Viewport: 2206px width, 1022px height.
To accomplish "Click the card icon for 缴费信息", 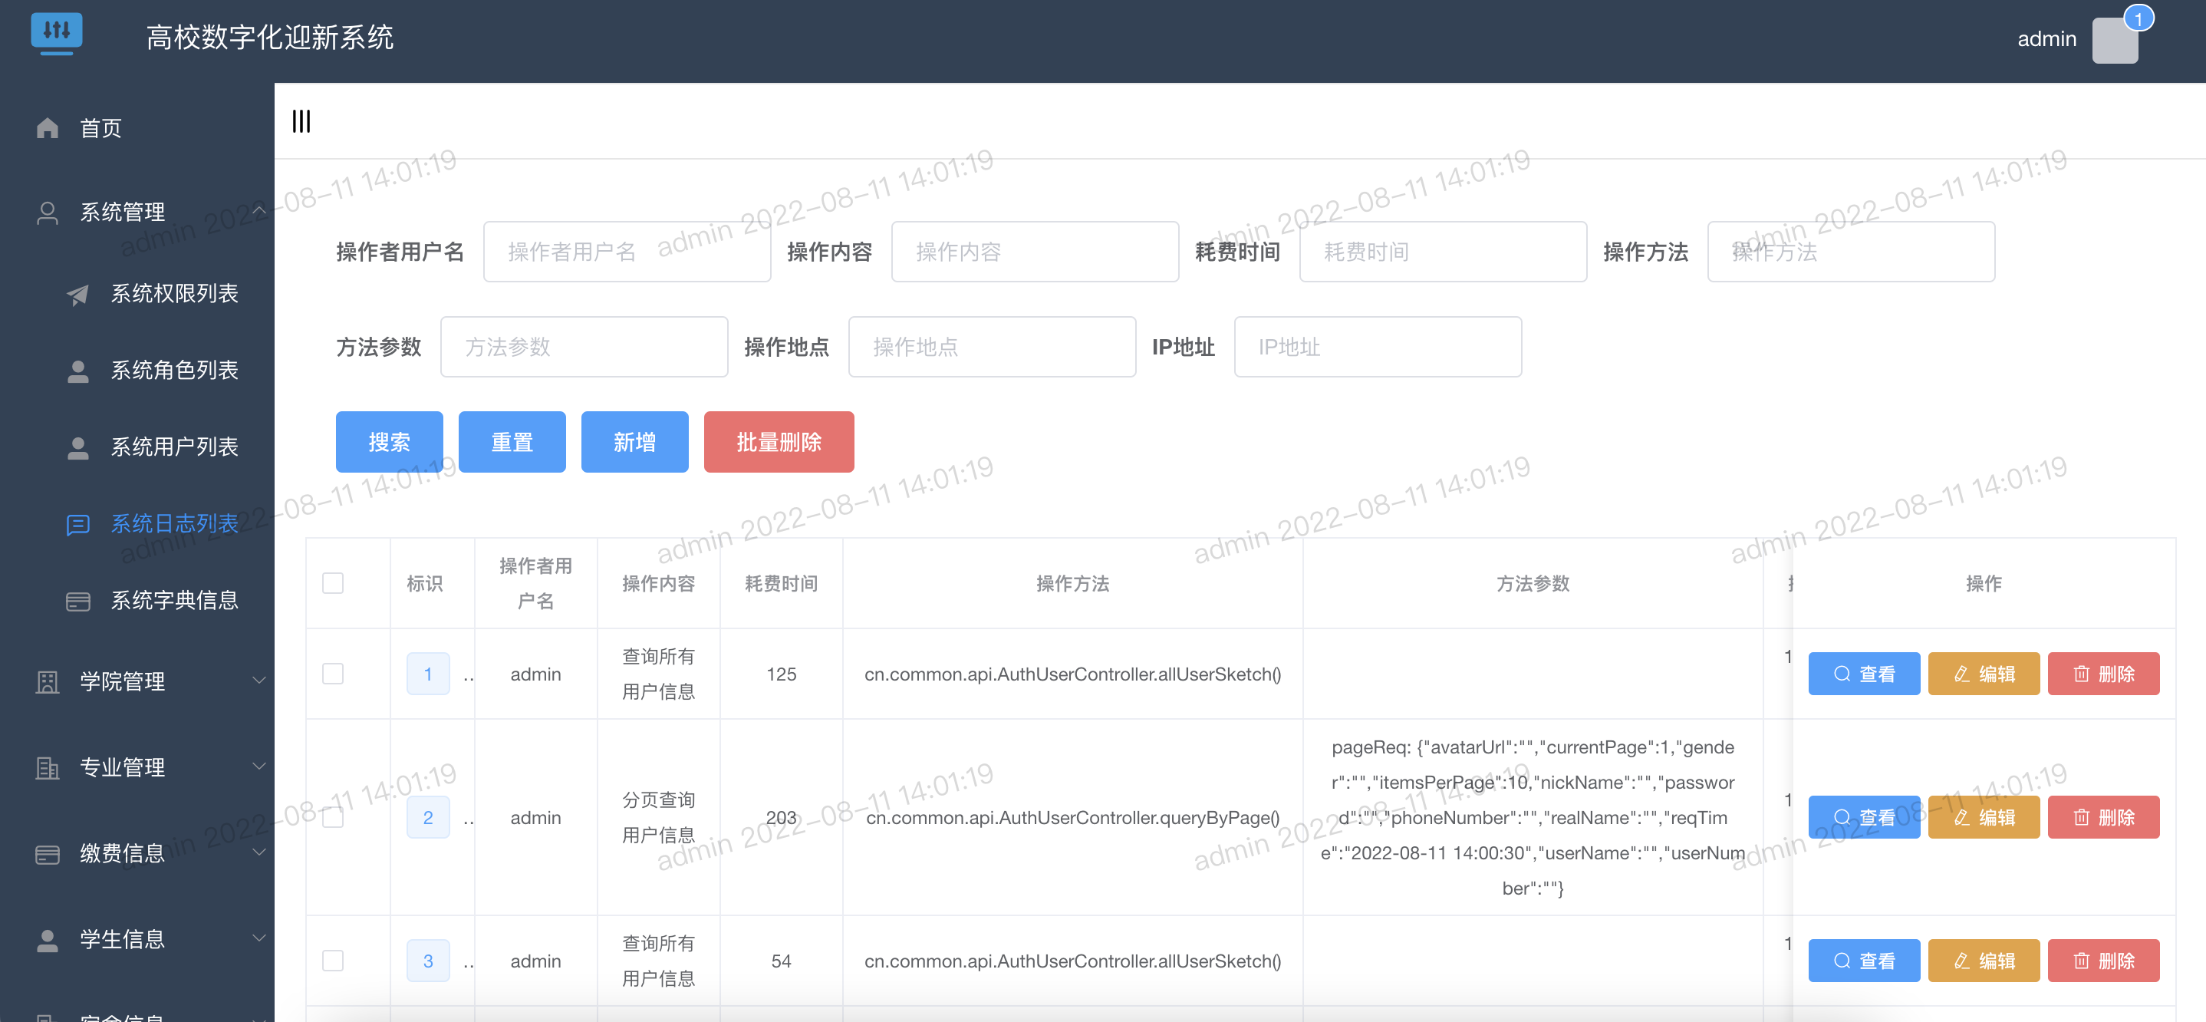I will pos(48,853).
